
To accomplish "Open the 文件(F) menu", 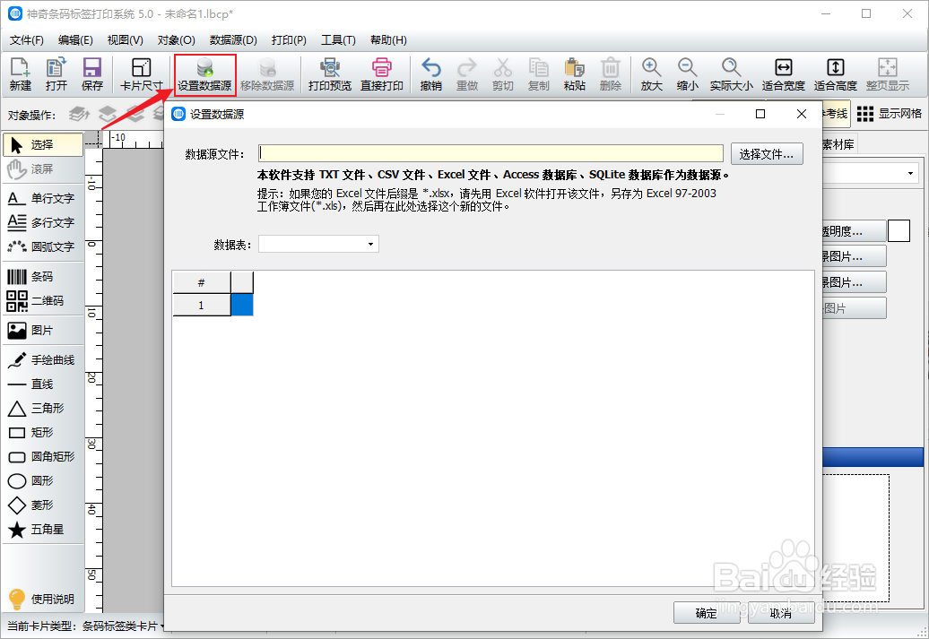I will coord(27,40).
